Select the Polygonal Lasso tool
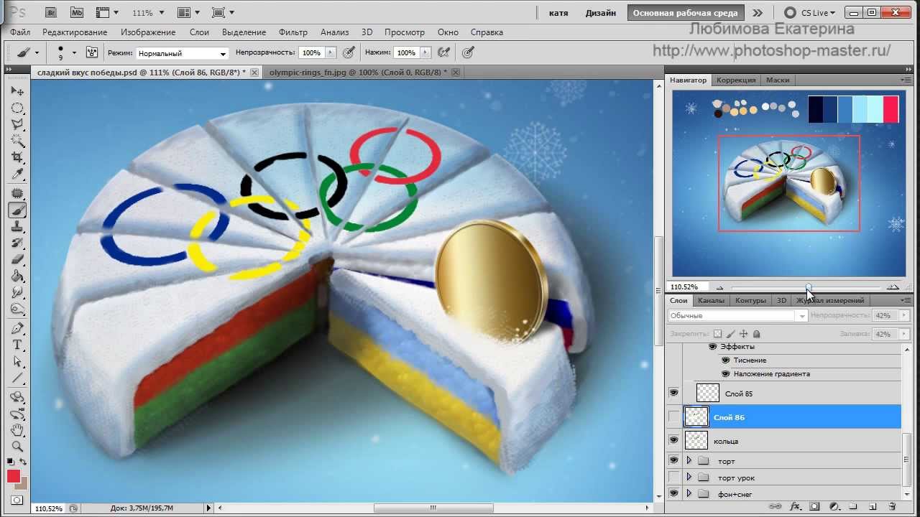The width and height of the screenshot is (920, 517). tap(17, 124)
